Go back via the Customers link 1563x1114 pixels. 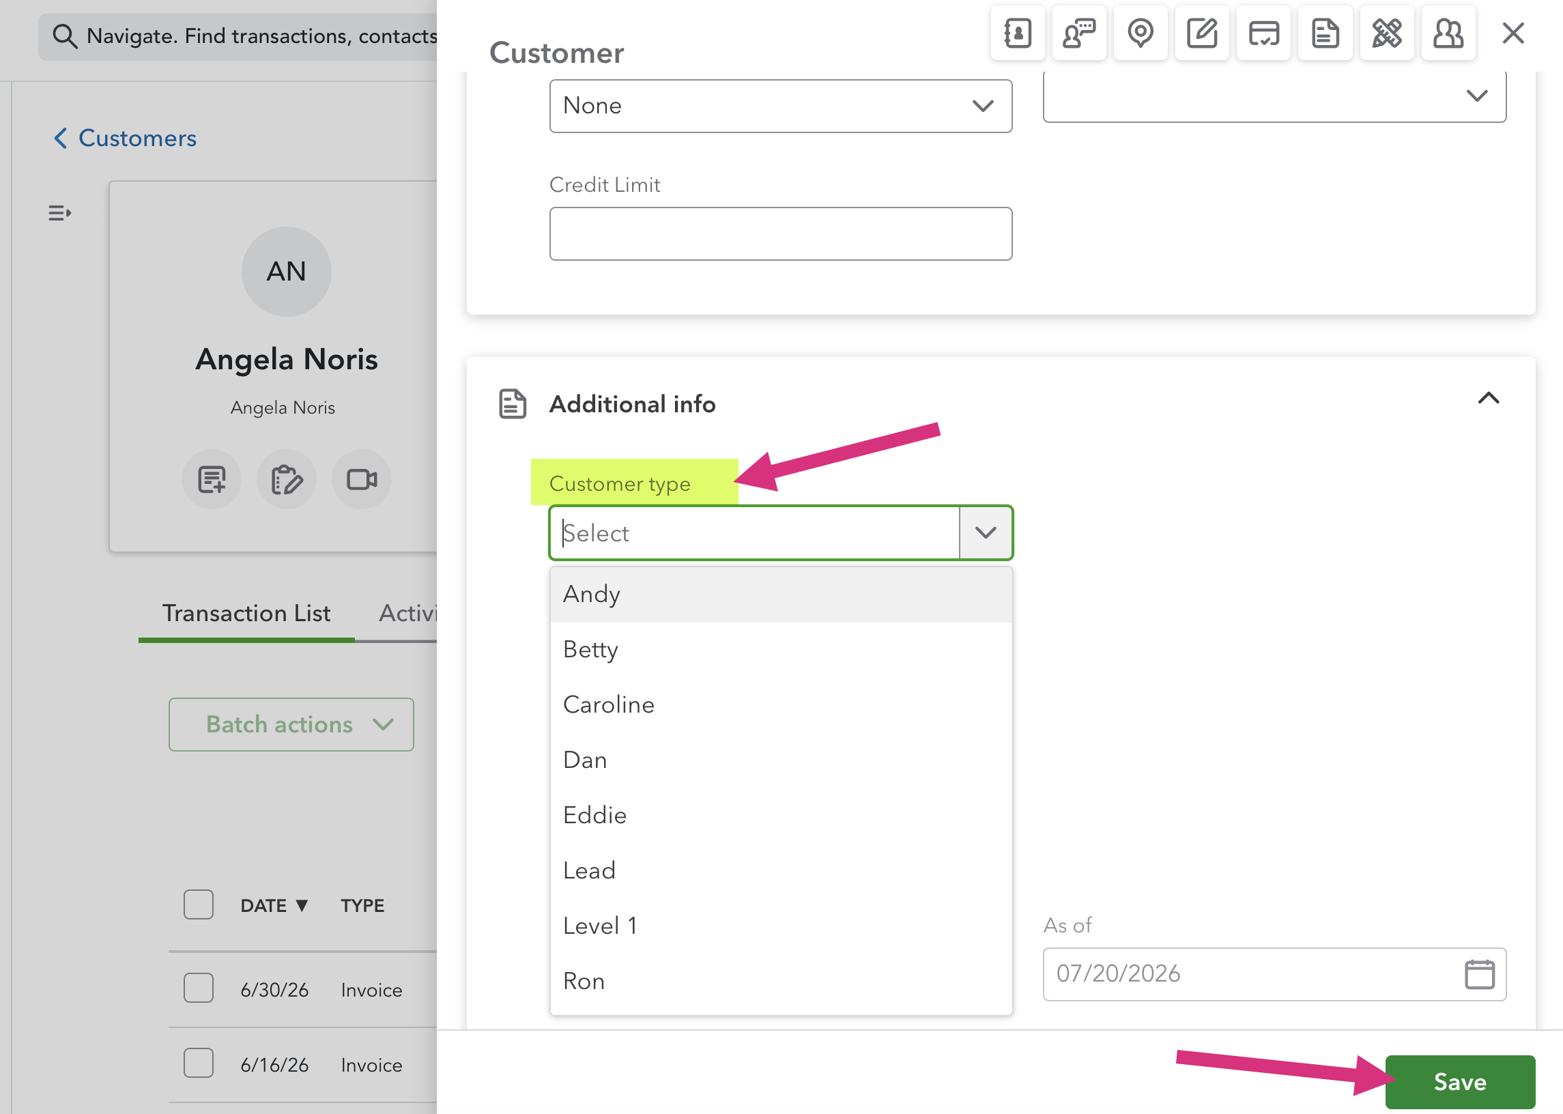[126, 138]
